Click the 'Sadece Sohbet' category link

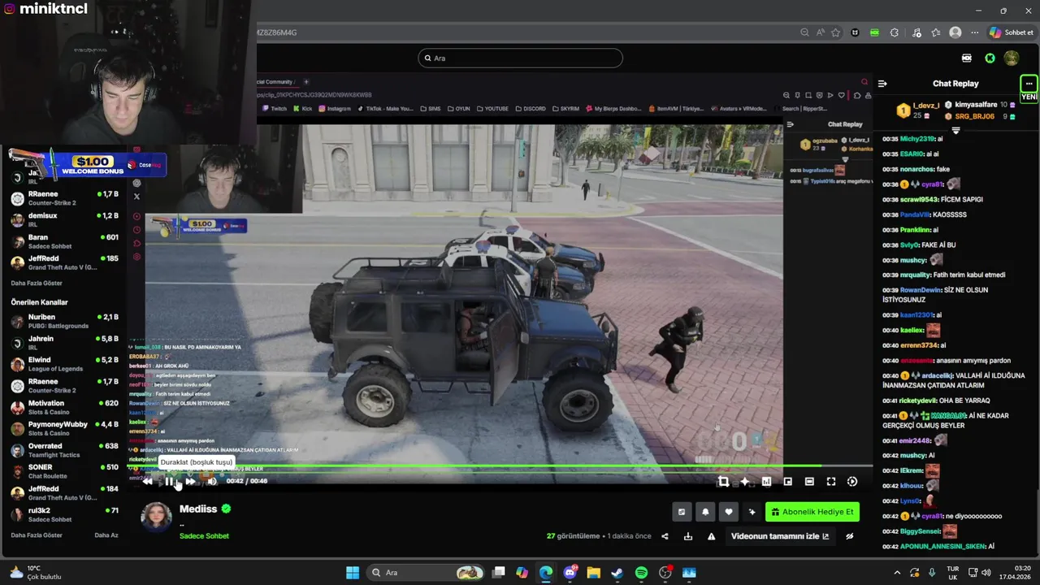tap(204, 536)
